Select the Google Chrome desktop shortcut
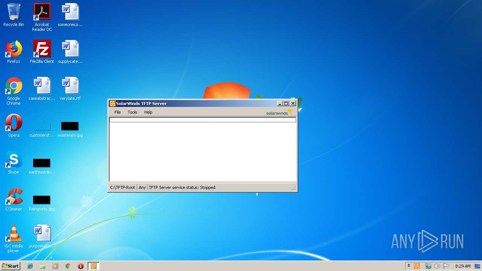This screenshot has width=482, height=271. click(14, 91)
